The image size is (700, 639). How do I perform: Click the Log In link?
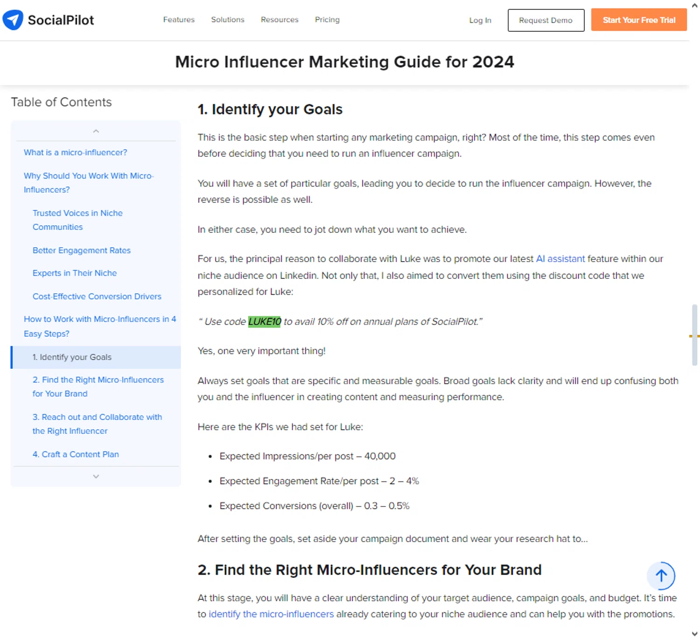480,20
